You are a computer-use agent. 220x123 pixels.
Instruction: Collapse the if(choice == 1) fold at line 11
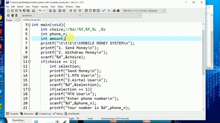click(x=29, y=61)
